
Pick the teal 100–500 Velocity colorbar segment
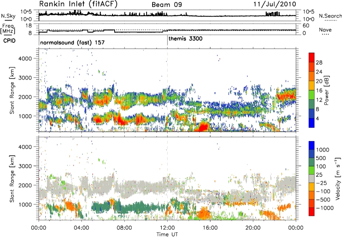[312, 162]
